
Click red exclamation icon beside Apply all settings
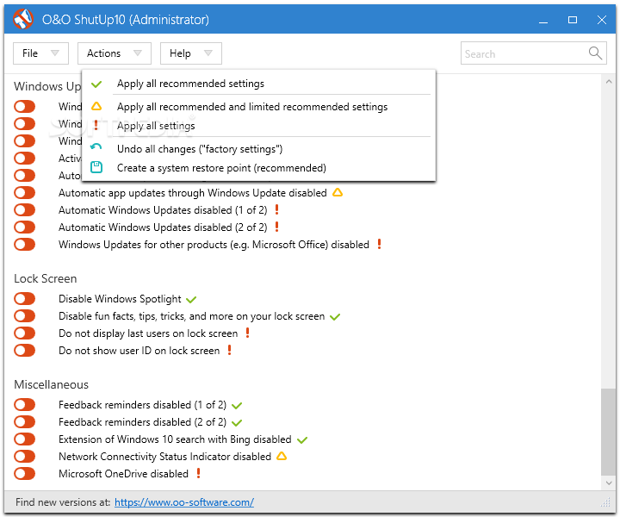pyautogui.click(x=96, y=126)
